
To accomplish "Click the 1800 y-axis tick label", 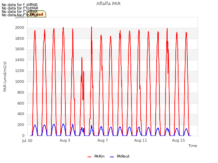I will [x=20, y=38].
